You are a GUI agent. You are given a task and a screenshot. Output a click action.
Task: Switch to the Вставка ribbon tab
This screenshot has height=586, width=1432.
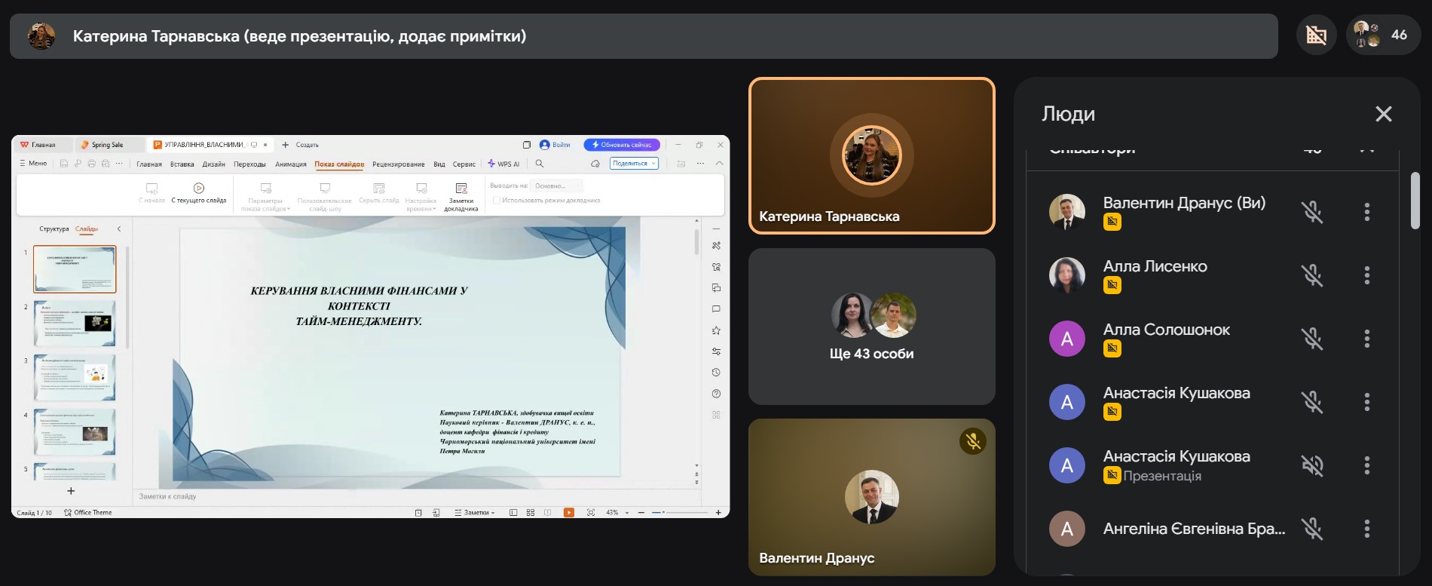point(182,164)
